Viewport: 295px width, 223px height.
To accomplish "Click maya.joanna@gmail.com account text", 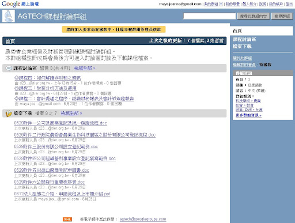I will tap(180, 4).
